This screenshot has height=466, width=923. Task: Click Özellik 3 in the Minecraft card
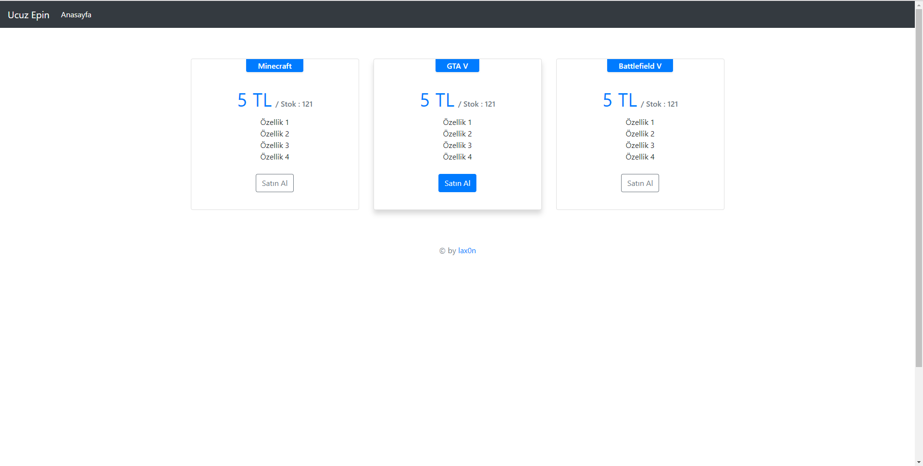click(x=274, y=146)
